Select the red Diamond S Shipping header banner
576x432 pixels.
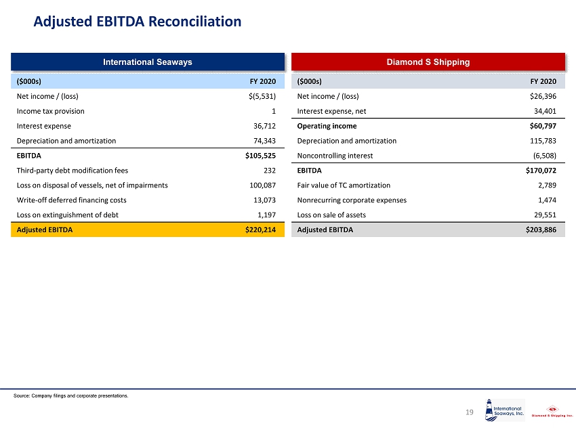(428, 62)
